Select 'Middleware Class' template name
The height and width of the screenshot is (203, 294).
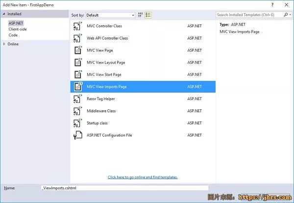point(101,111)
